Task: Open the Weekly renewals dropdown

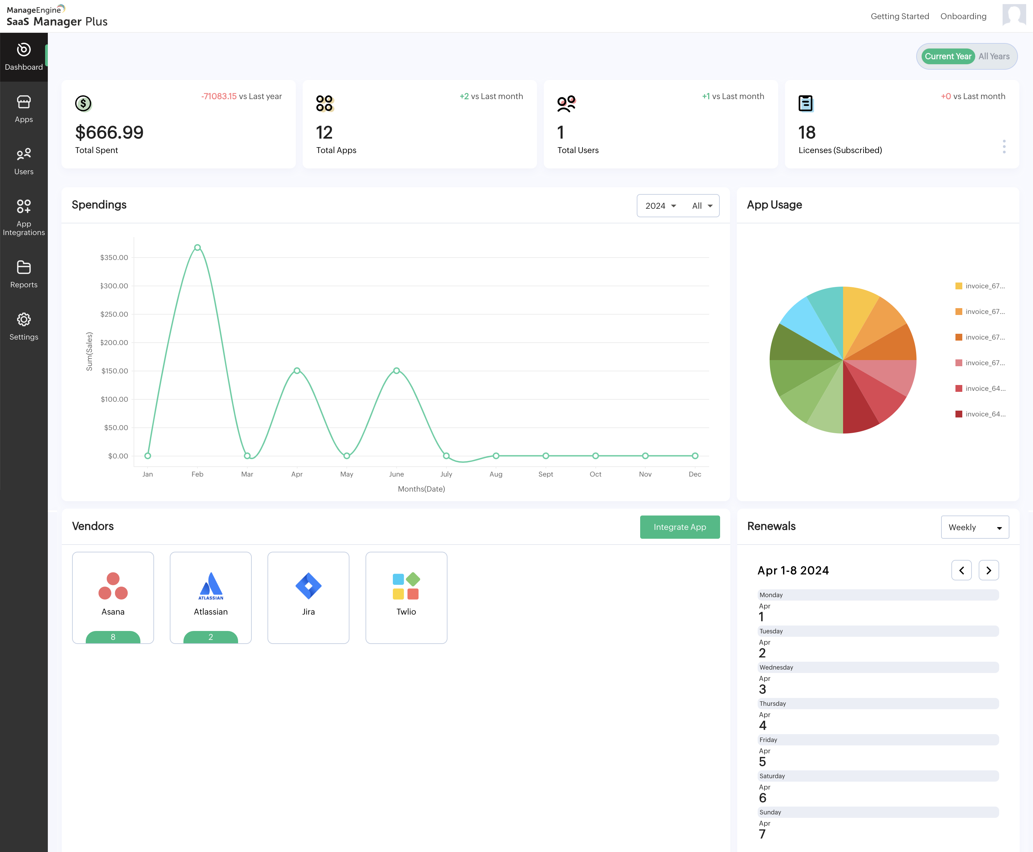Action: pos(975,527)
